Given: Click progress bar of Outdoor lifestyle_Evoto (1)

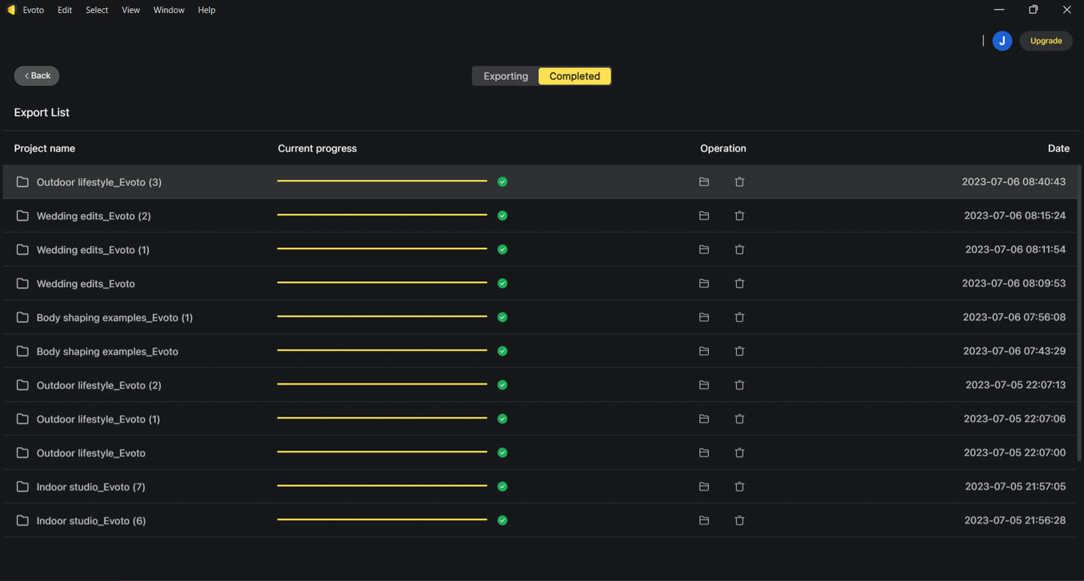Looking at the screenshot, I should click(x=381, y=418).
